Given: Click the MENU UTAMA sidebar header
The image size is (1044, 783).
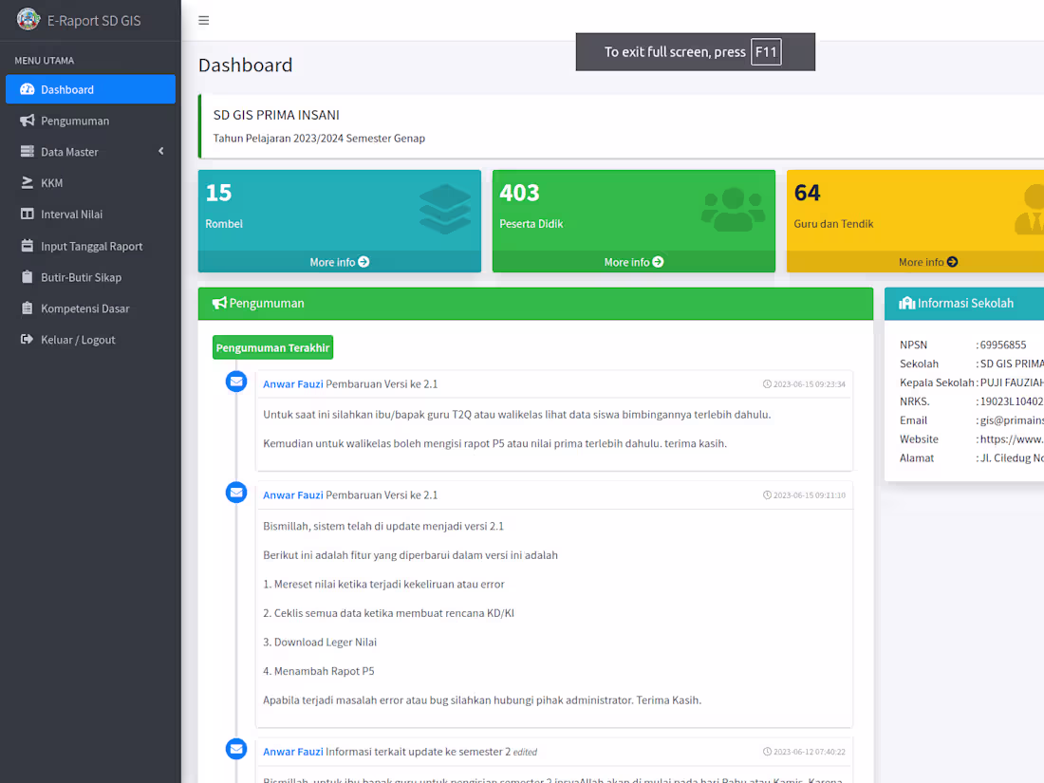Looking at the screenshot, I should 45,61.
